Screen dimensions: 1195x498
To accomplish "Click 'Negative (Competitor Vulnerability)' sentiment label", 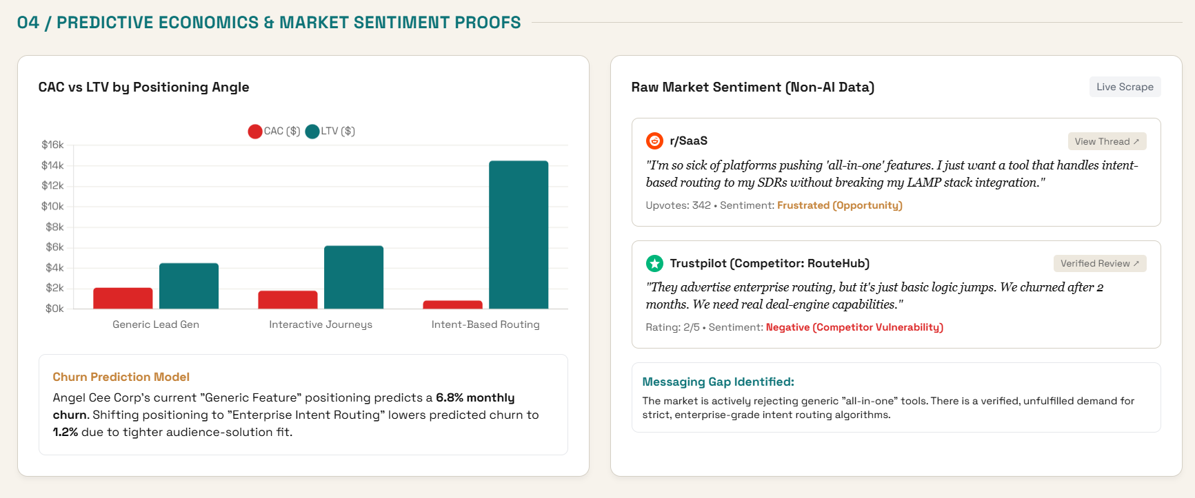I will click(x=854, y=327).
